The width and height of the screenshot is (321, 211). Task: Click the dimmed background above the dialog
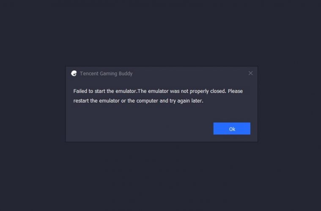[x=161, y=32]
